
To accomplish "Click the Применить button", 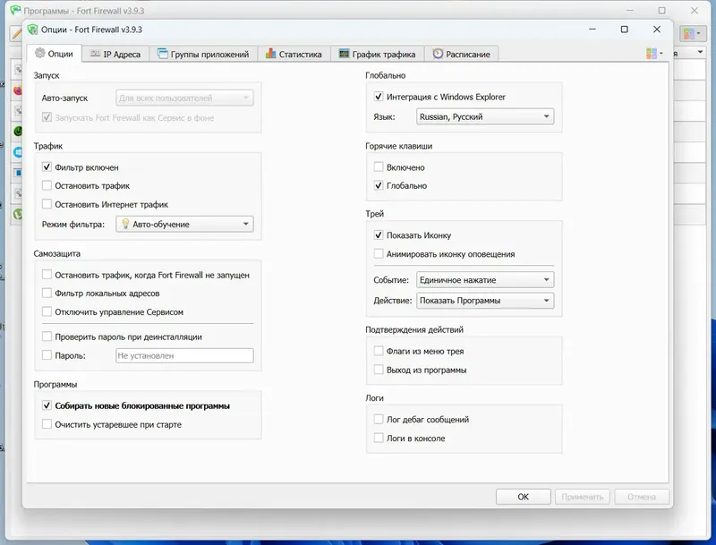I will (583, 497).
